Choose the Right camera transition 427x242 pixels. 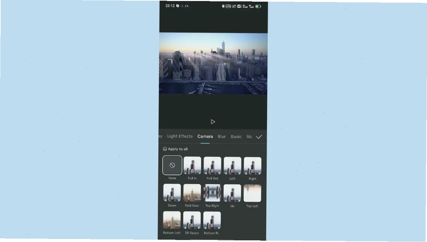tap(252, 166)
